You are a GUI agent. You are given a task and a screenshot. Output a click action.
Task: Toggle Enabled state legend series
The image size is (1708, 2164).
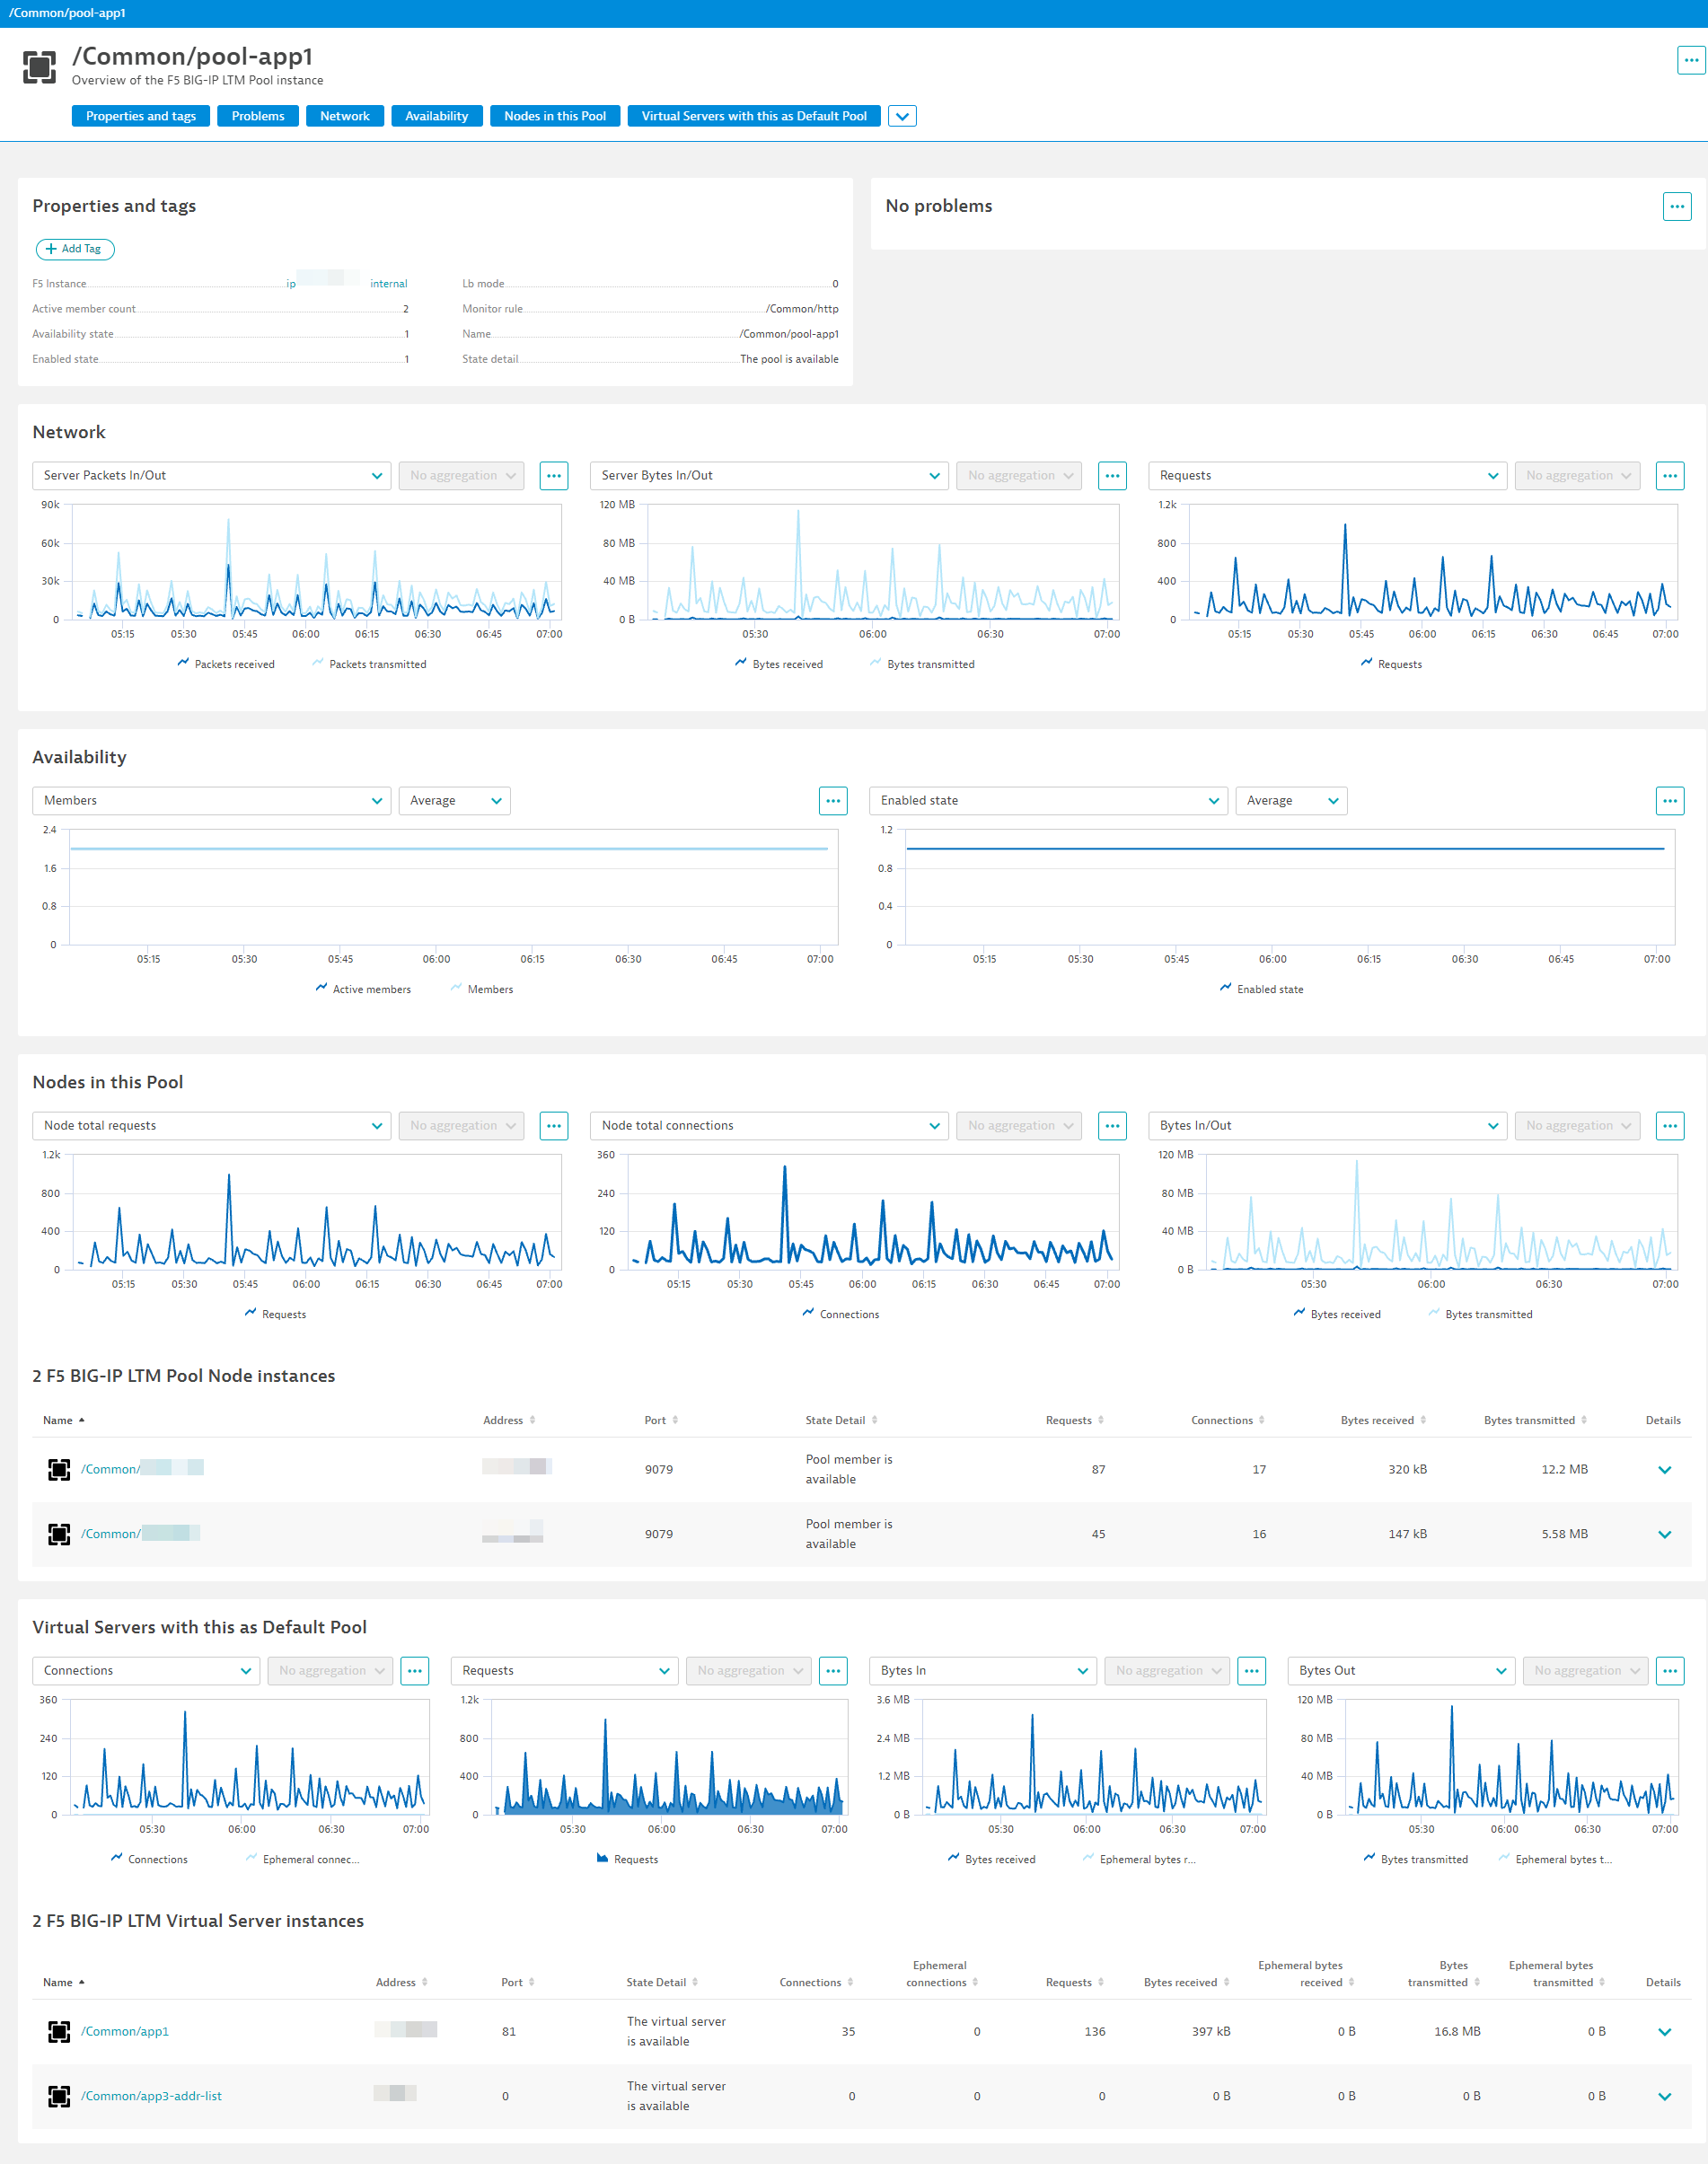[1261, 990]
